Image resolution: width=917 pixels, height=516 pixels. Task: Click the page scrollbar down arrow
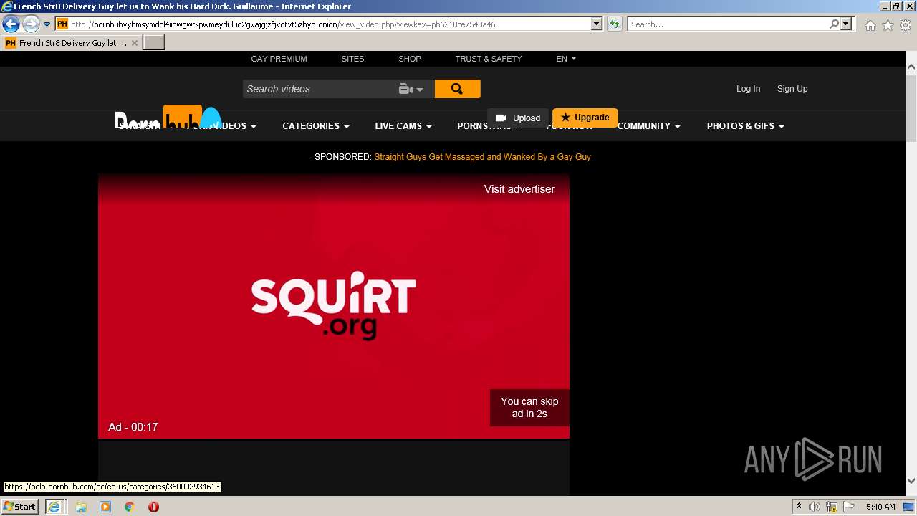pos(911,481)
